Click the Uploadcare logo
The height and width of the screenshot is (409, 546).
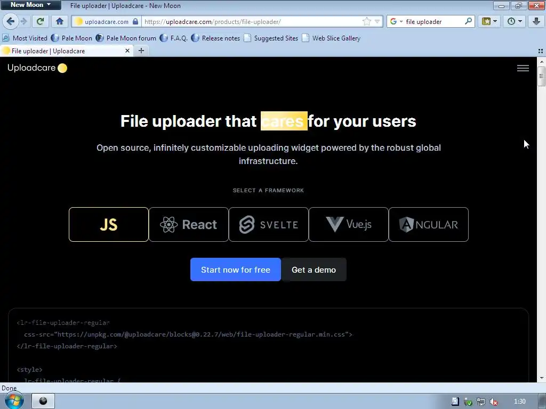click(x=37, y=68)
